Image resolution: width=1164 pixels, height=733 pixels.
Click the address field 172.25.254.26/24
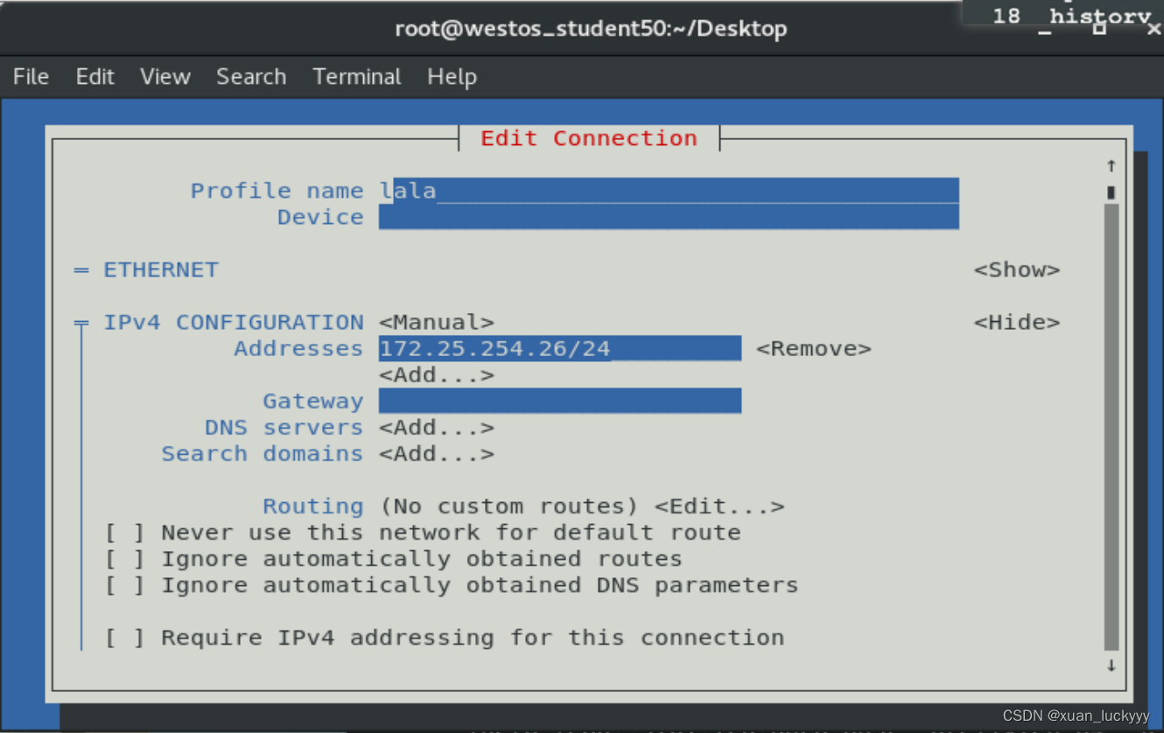click(x=560, y=349)
